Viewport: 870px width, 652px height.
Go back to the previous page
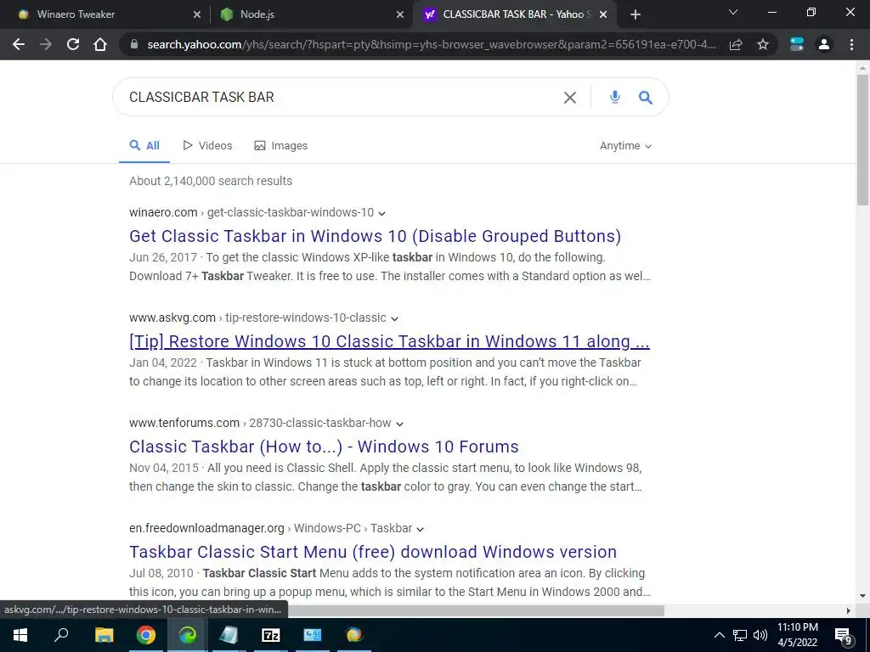pyautogui.click(x=19, y=44)
